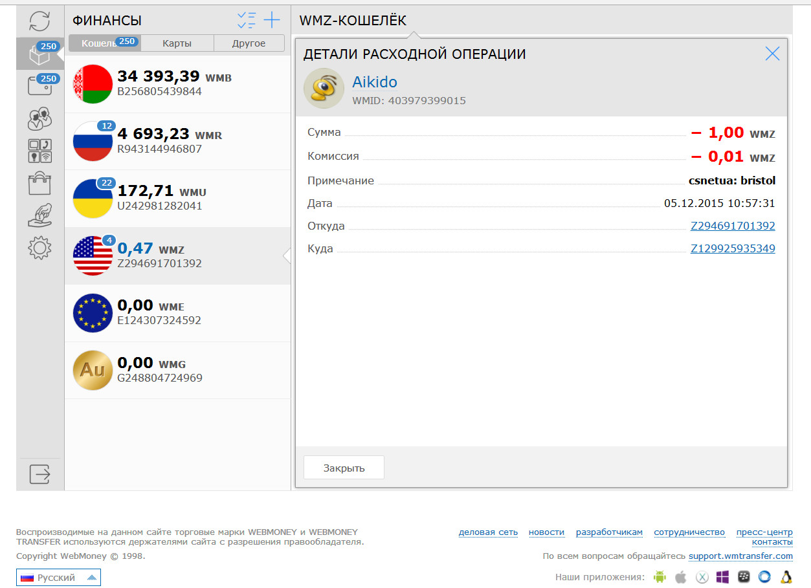
Task: Open the blue round app icon in footer
Action: tap(765, 576)
